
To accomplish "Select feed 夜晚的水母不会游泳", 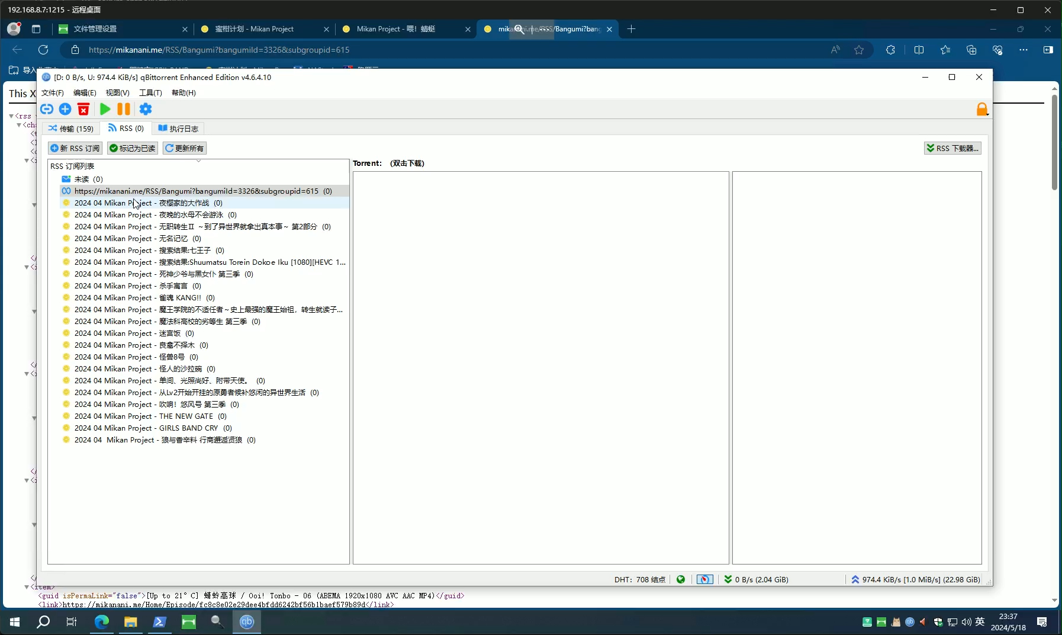I will pos(204,214).
